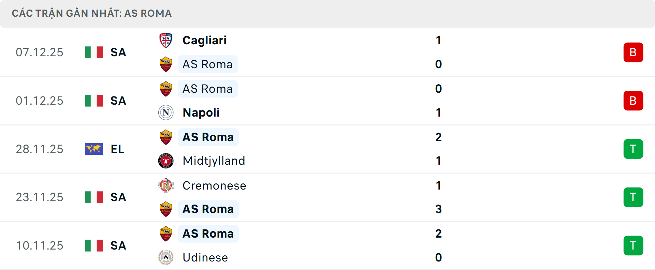The image size is (655, 270).
Task: Select the SA league label beside 23.11.25
Action: [x=118, y=197]
